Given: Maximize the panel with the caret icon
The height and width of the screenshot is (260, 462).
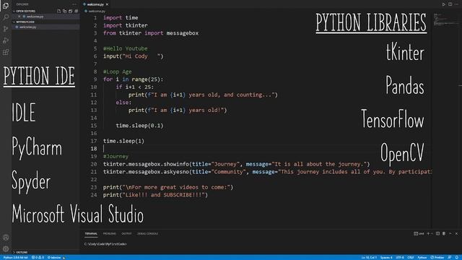Looking at the screenshot, I should click(x=450, y=233).
